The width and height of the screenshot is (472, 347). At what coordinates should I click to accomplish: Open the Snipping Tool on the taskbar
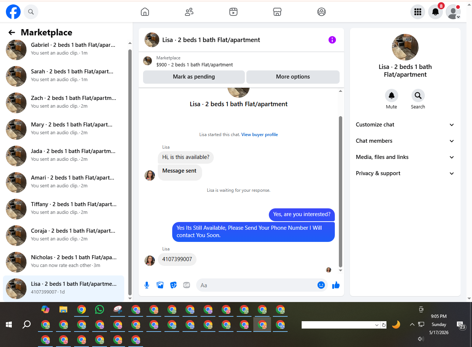coord(118,309)
